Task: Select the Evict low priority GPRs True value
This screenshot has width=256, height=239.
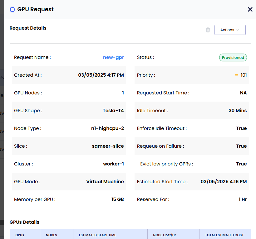Action: tap(241, 164)
